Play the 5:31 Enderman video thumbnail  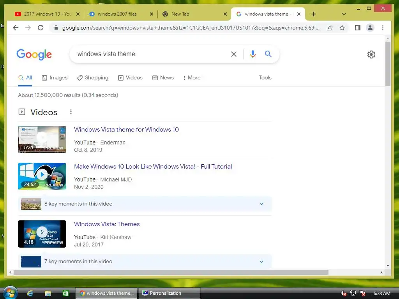42,139
